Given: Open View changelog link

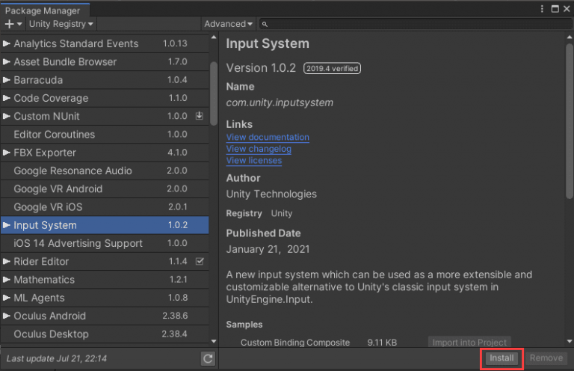Looking at the screenshot, I should tap(259, 149).
